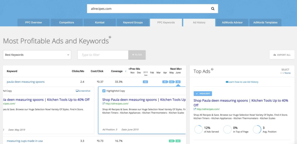This screenshot has width=297, height=144.
Task: Click the $0.73 cost per click value
Action: [100, 141]
